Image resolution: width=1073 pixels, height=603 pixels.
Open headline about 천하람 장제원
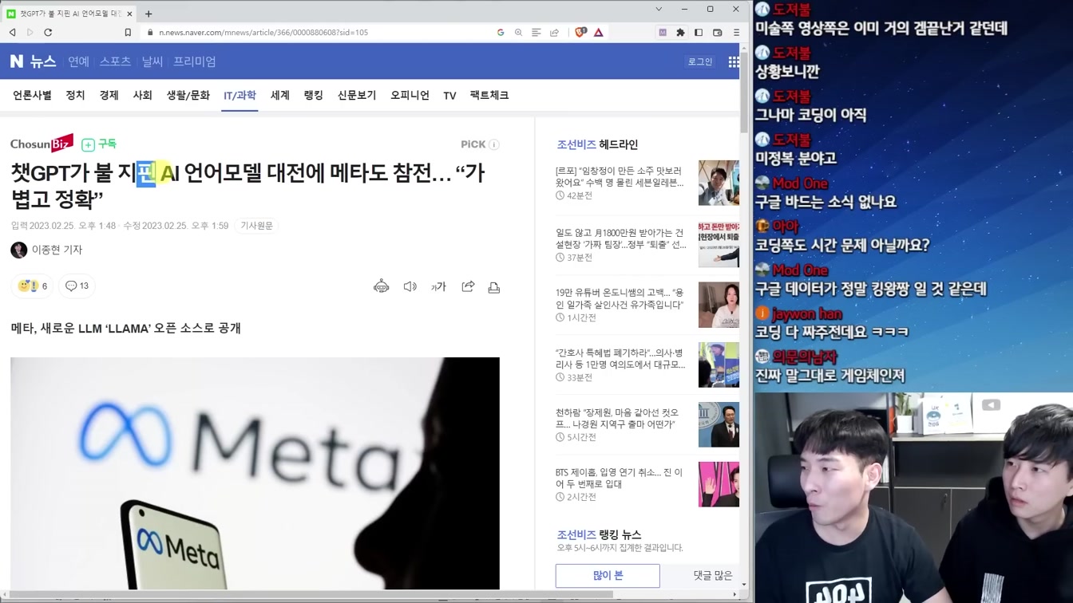(x=617, y=419)
